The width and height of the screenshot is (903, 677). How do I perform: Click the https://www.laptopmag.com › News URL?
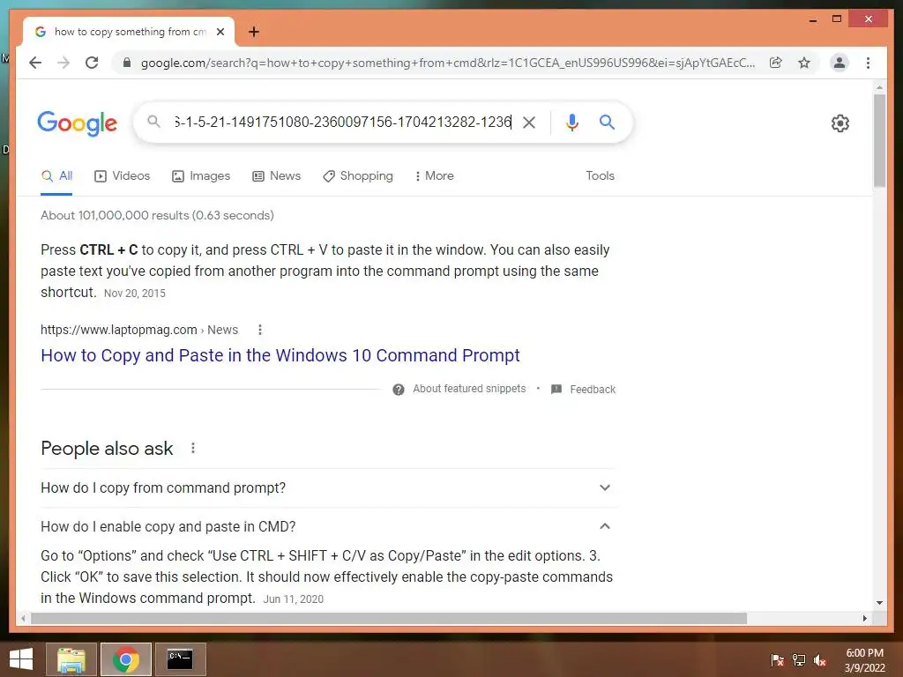tap(138, 330)
